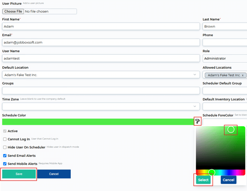Click the Cancel button beside Save
The image size is (247, 191).
coord(54,174)
